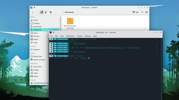The image size is (179, 100).
Task: Open Desktop in the Places panel
Action: coord(44,23)
